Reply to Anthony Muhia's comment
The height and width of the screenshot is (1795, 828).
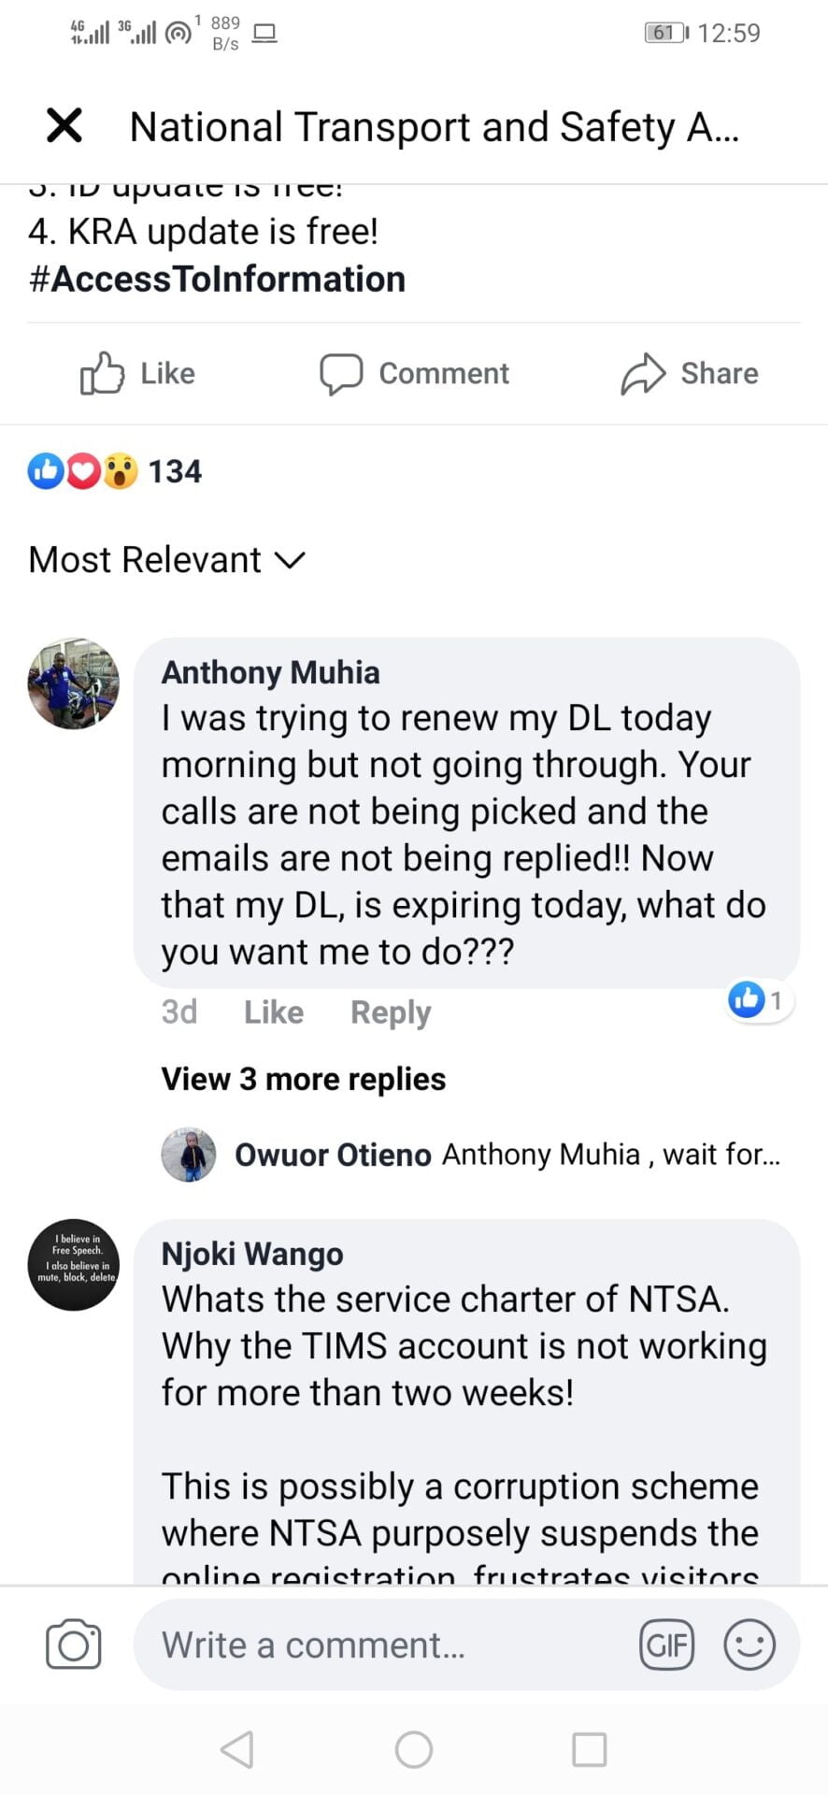click(x=391, y=1012)
